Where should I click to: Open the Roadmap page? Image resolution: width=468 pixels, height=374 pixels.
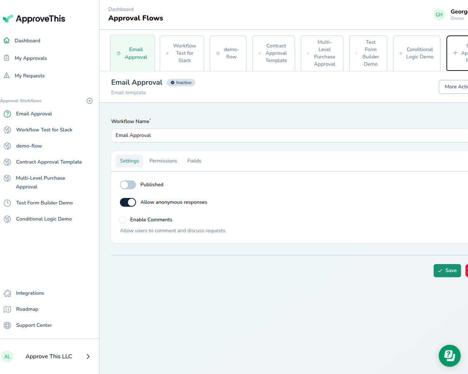click(27, 309)
